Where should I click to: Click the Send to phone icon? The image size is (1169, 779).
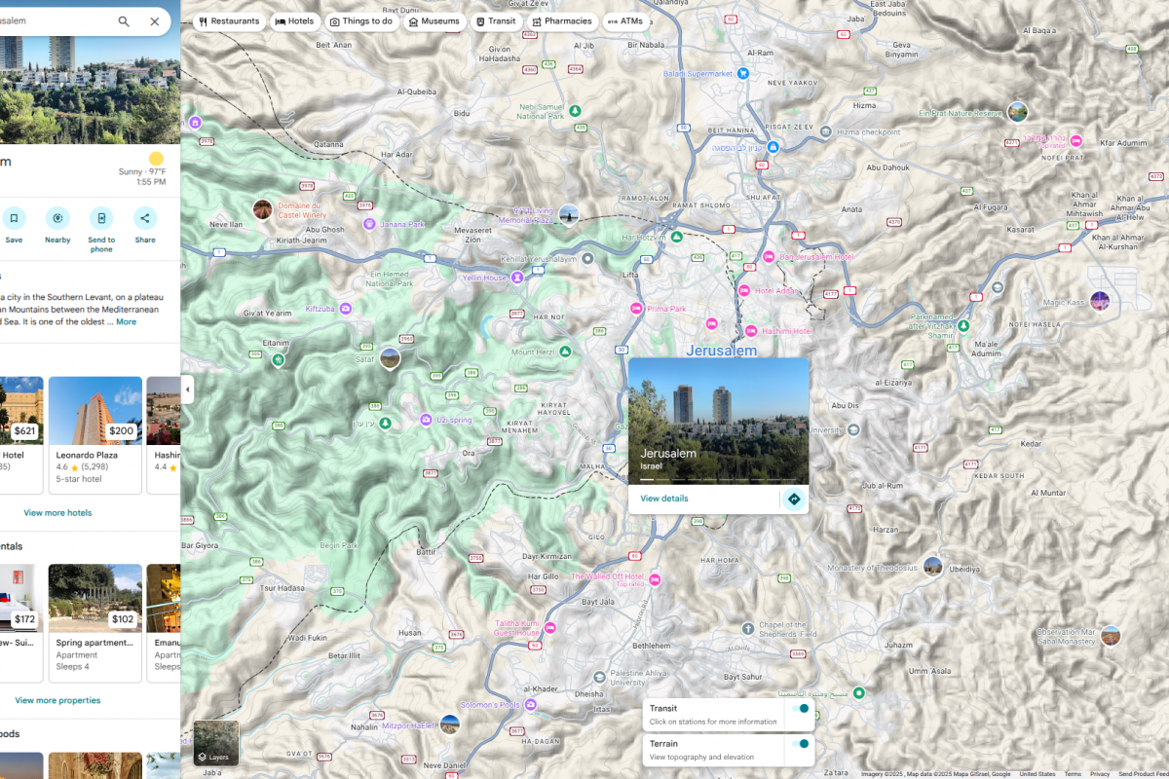pos(101,218)
